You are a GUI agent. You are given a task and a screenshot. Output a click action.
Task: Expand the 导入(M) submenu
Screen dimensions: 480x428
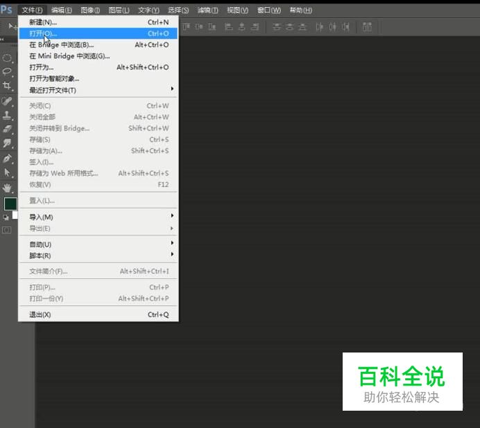[x=98, y=217]
